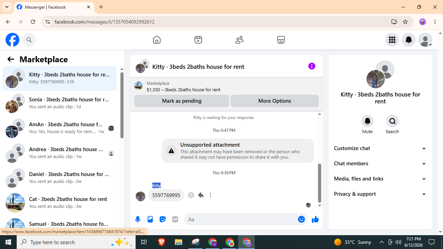Select the Andrea conversation
The image size is (443, 249).
pos(60,153)
